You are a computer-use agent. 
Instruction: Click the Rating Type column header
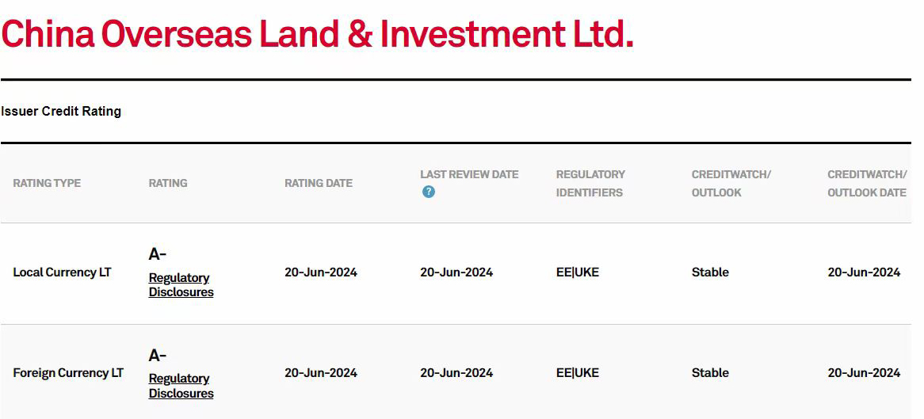(x=47, y=183)
